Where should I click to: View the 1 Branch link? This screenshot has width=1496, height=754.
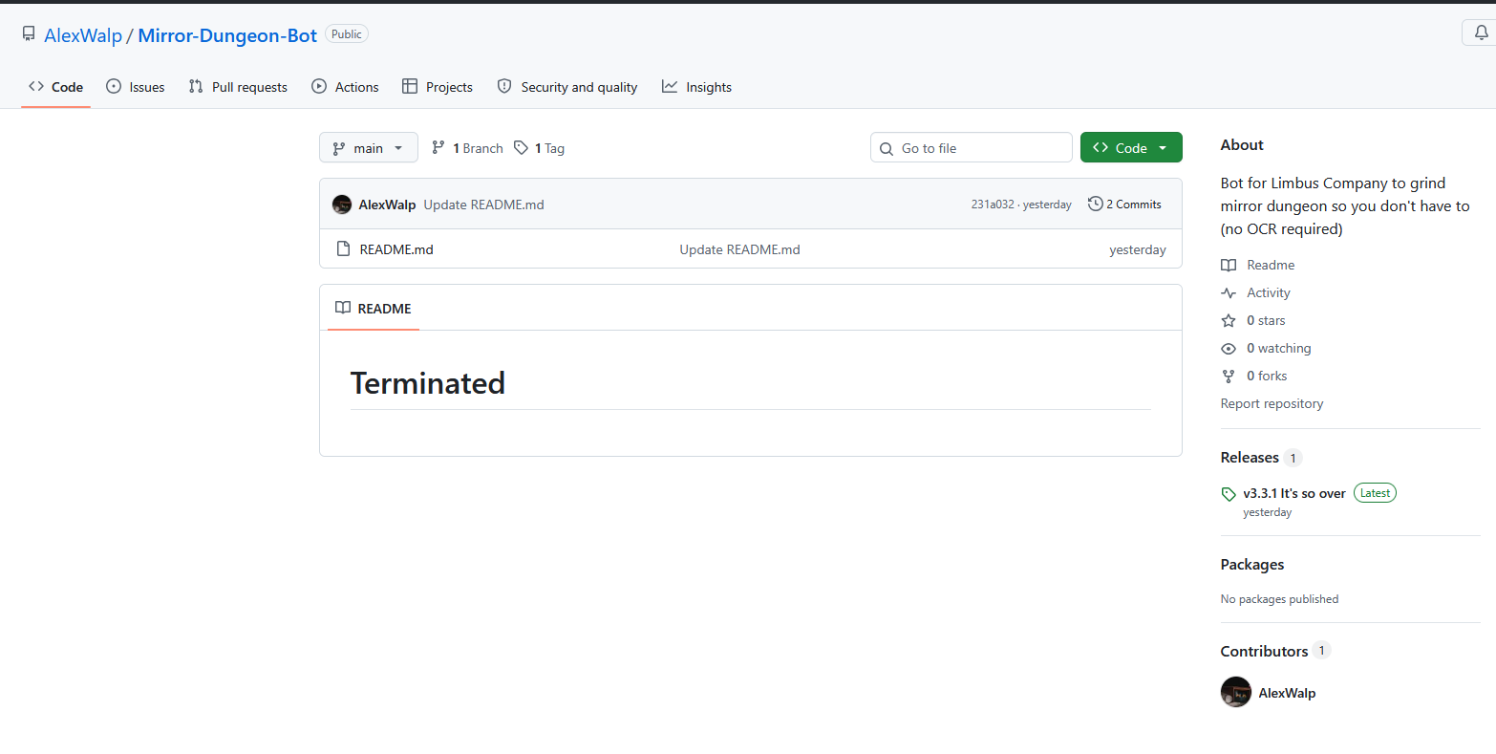click(467, 148)
